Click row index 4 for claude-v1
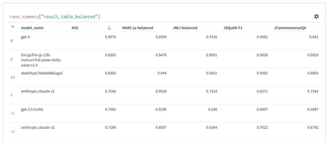This screenshot has width=328, height=143. [11, 95]
